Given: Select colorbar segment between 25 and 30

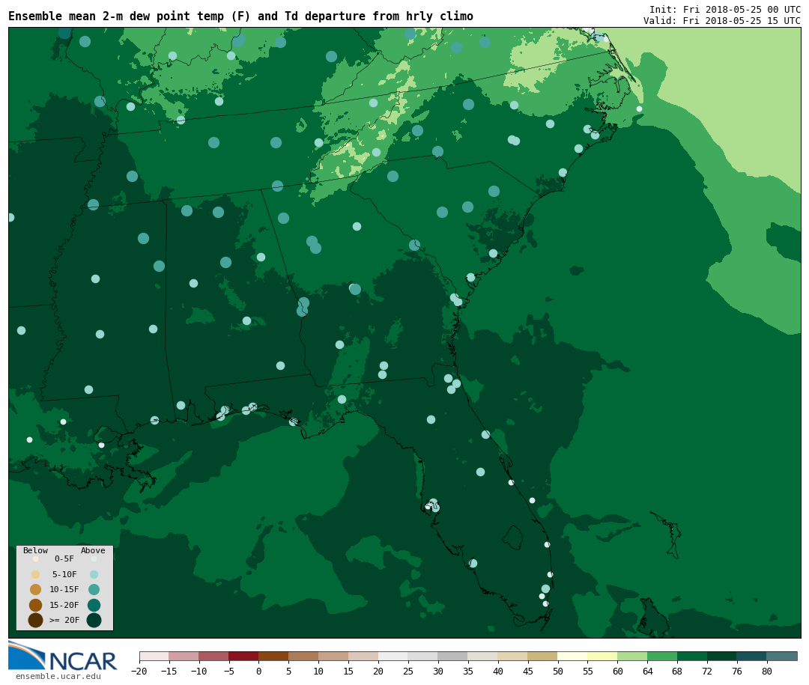Looking at the screenshot, I should tap(423, 656).
